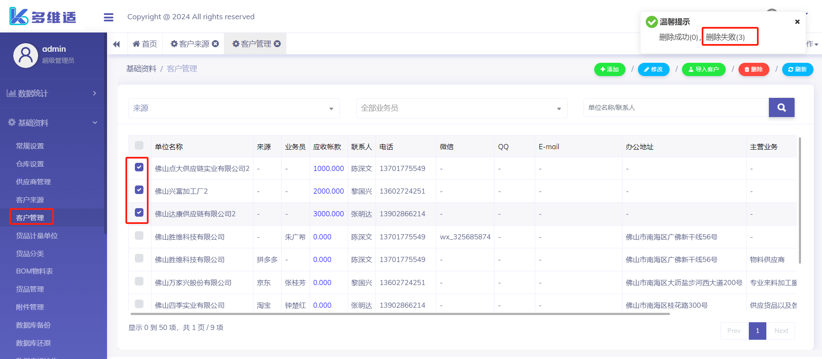Click the double-left arrow tab scroll icon

[x=116, y=44]
